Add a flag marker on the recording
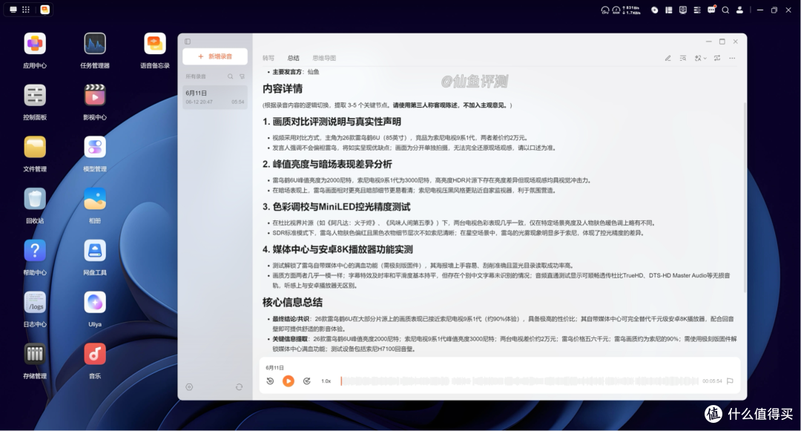The image size is (801, 431). (730, 381)
